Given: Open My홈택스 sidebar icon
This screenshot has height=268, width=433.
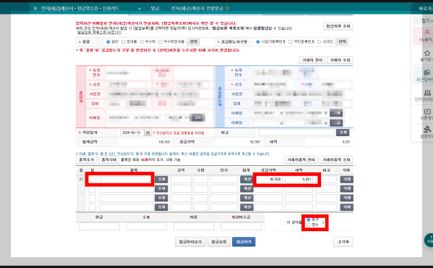Looking at the screenshot, I should 427,33.
